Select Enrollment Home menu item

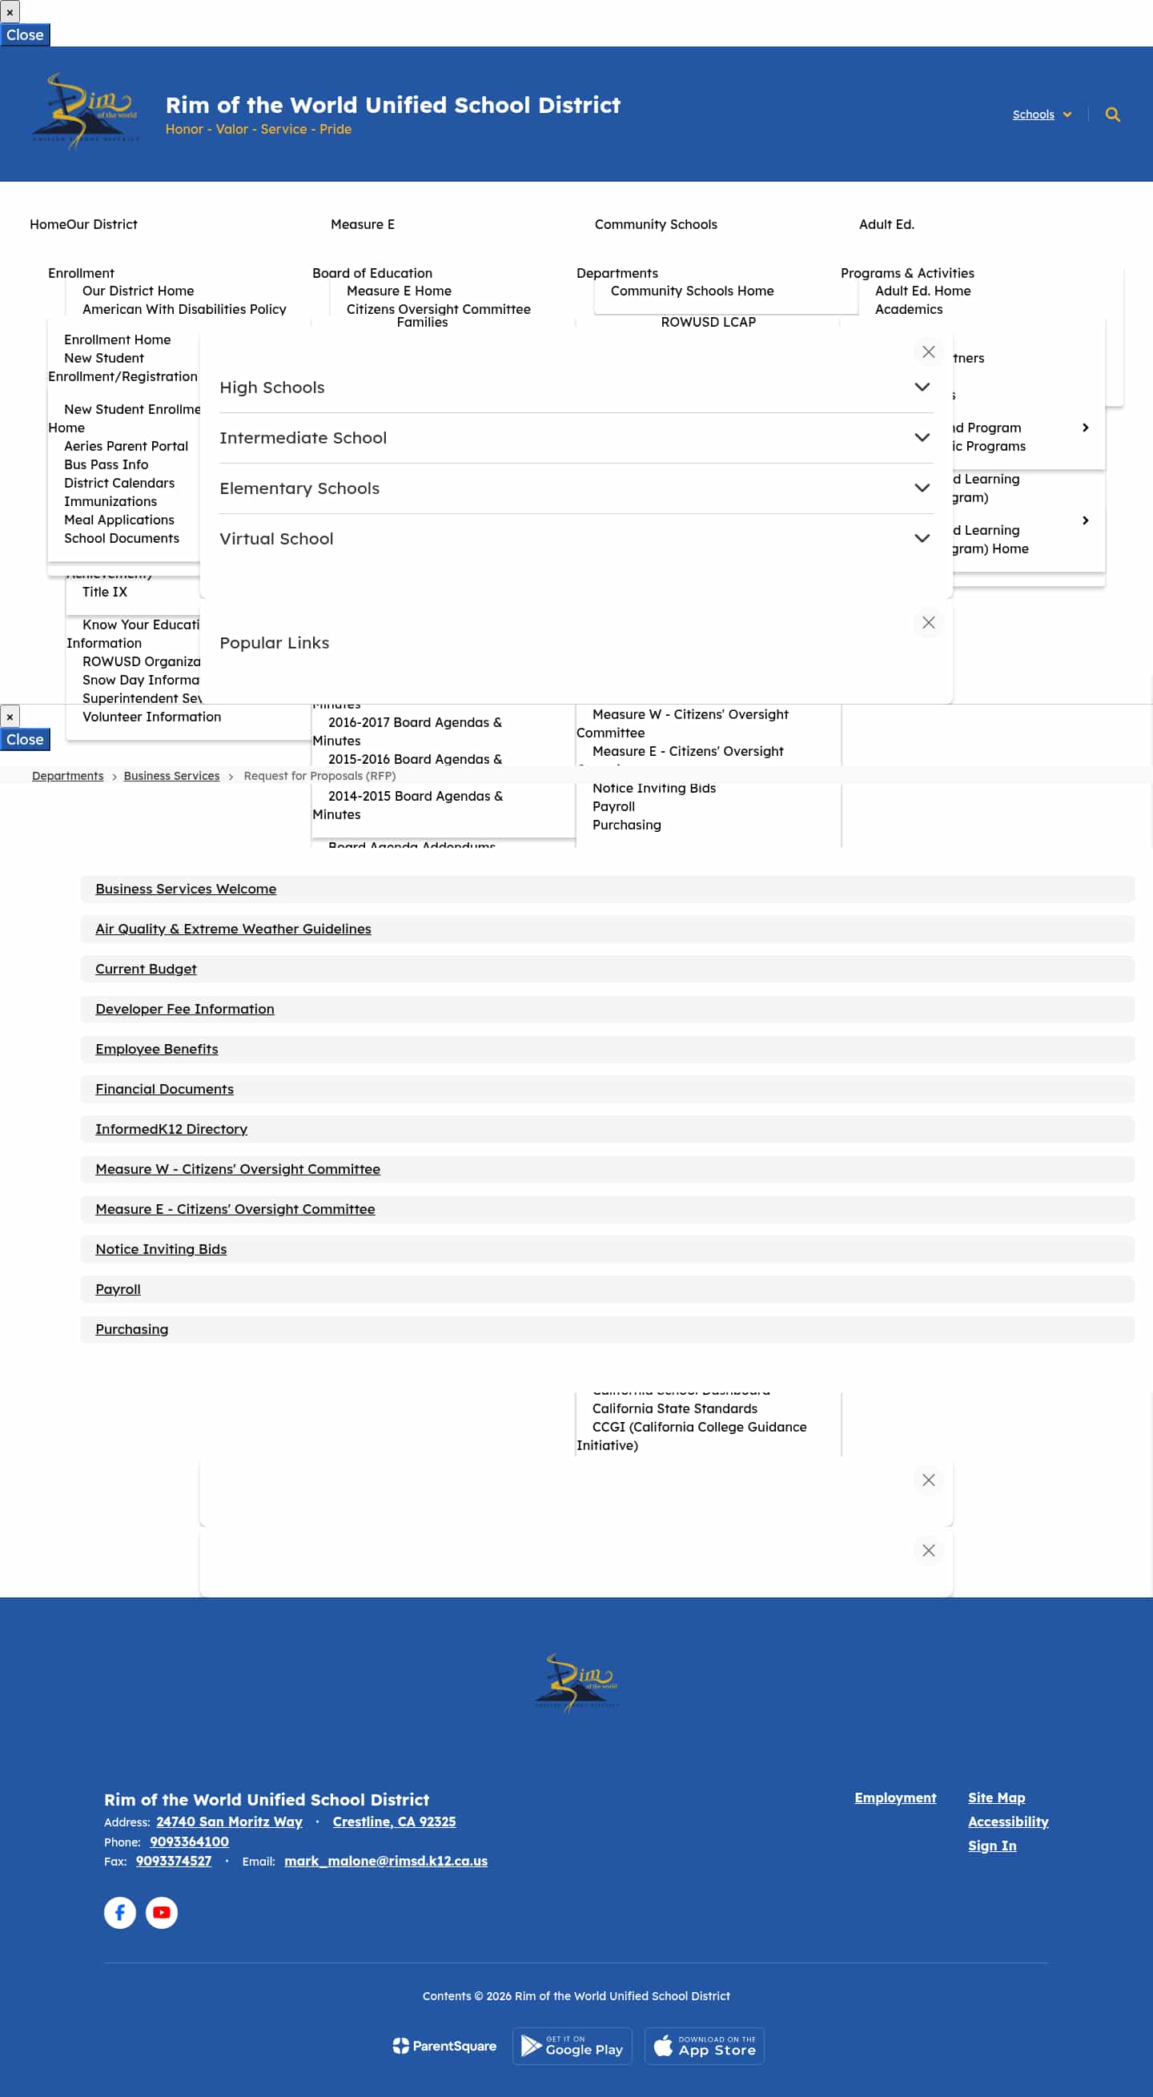tap(117, 340)
